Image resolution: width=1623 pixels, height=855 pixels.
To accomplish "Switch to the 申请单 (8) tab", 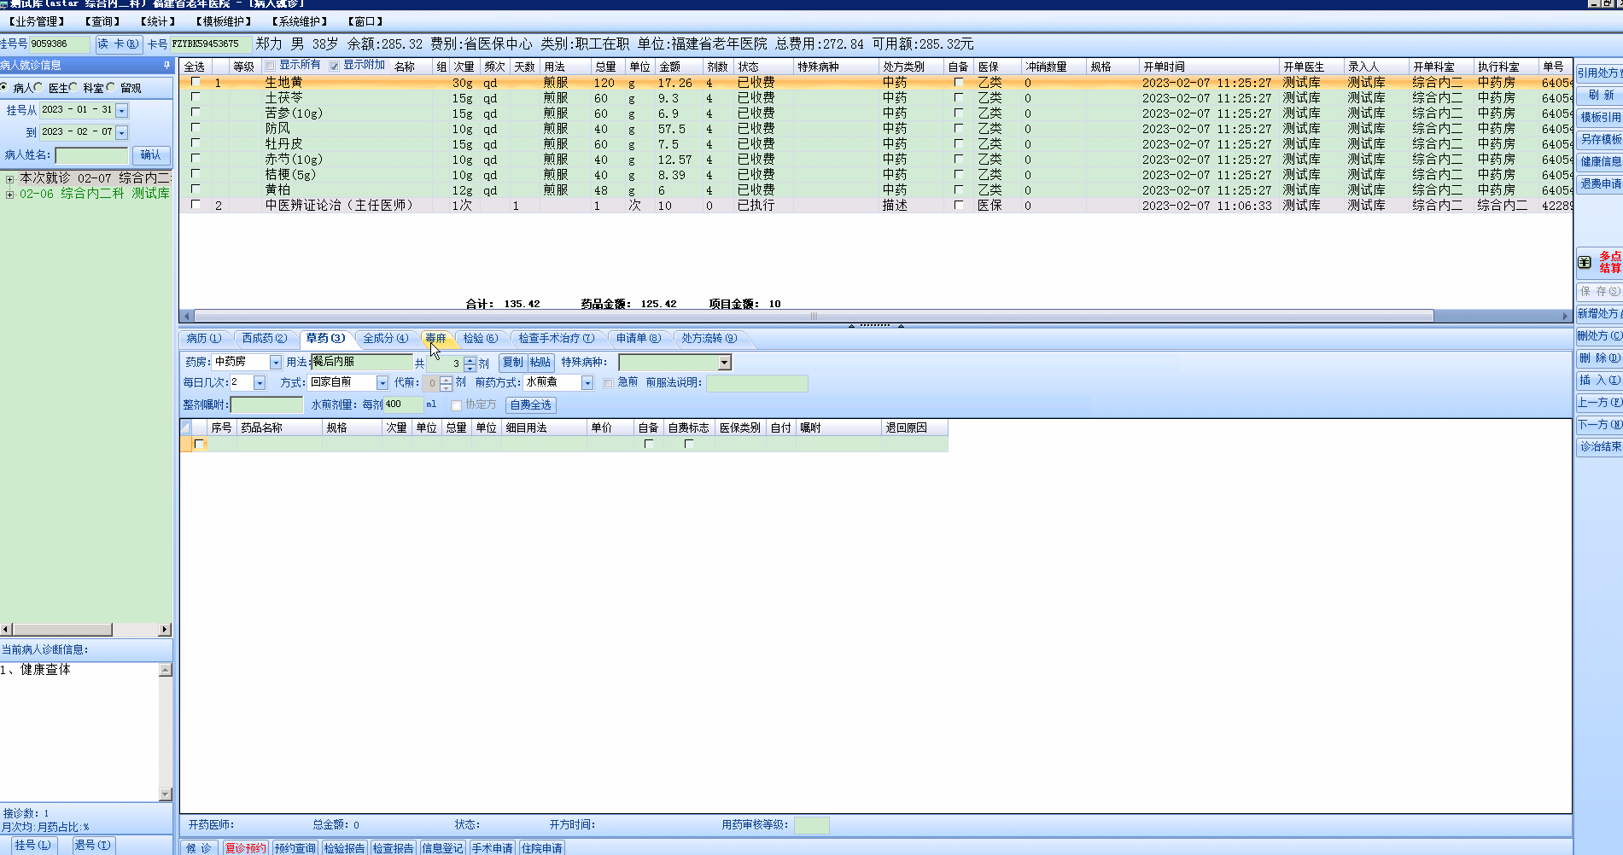I will [x=638, y=339].
